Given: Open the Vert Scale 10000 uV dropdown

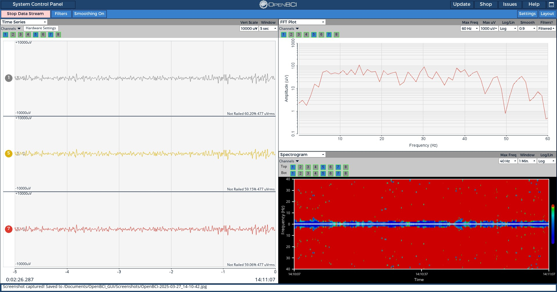Looking at the screenshot, I should (x=249, y=28).
